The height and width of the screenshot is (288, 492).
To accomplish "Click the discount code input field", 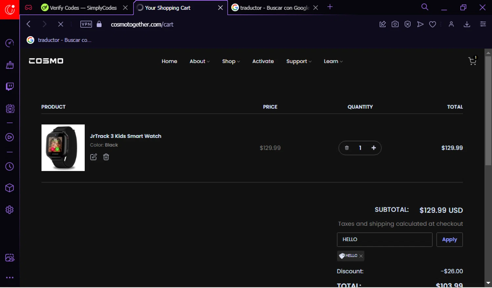I will 384,240.
